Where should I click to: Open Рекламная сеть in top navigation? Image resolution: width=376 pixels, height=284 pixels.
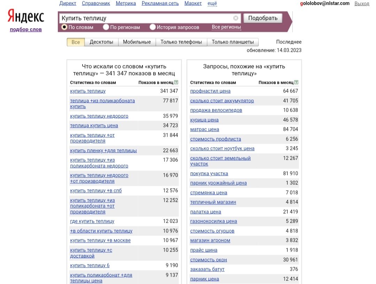(160, 3)
